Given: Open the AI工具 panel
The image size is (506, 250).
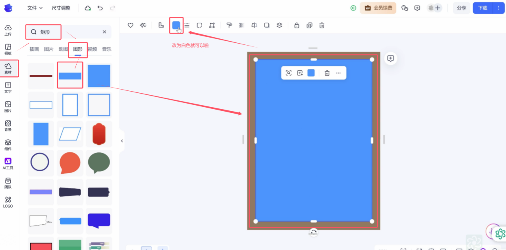Looking at the screenshot, I should point(8,164).
